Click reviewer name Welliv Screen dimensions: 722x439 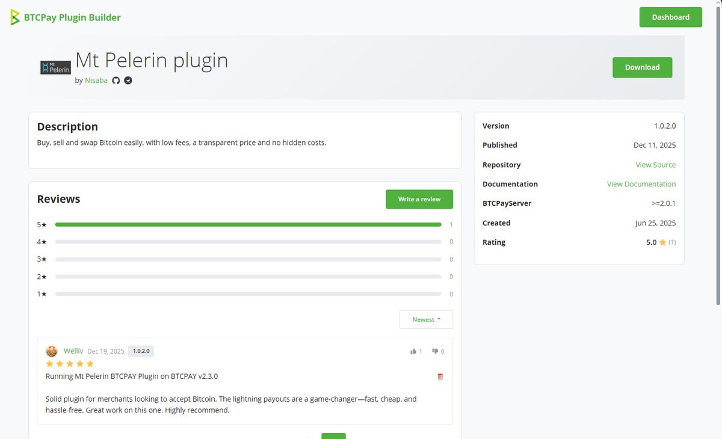73,351
